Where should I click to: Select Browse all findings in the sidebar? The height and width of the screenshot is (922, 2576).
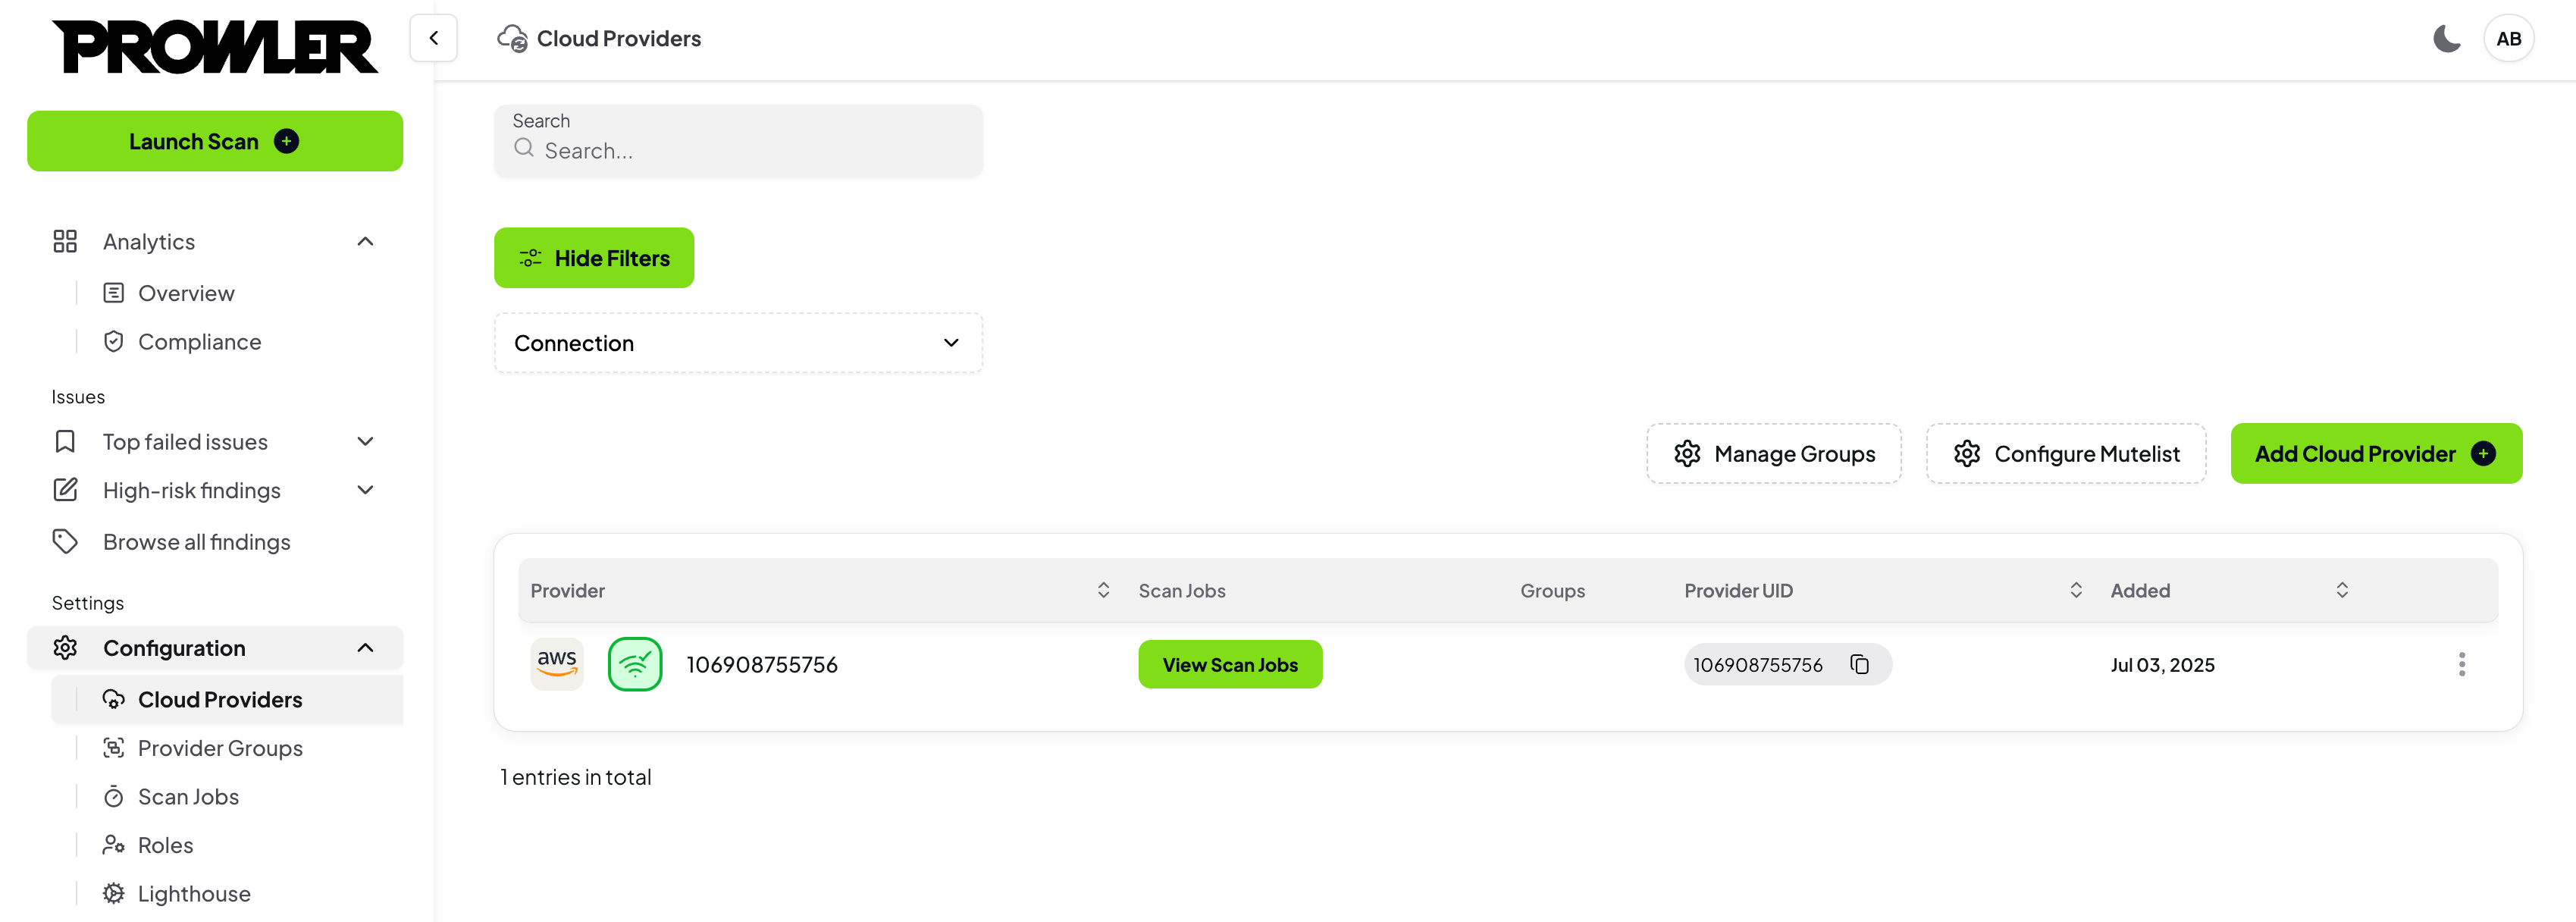pos(196,541)
